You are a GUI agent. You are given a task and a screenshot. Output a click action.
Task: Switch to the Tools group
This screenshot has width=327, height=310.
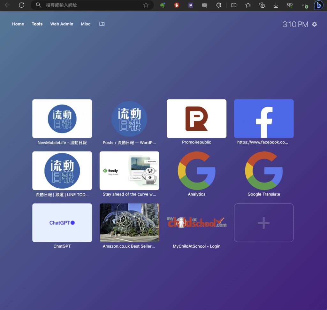coord(37,24)
